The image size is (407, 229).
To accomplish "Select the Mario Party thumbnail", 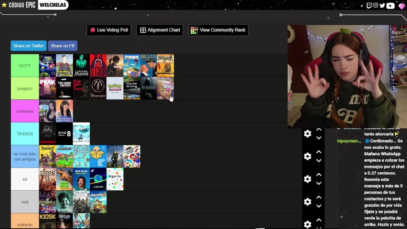I will [132, 156].
